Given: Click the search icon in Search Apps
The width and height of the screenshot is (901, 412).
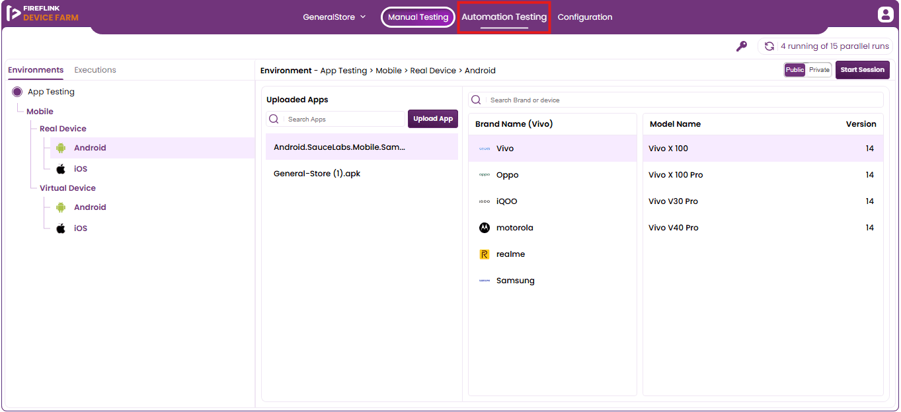Looking at the screenshot, I should (x=274, y=119).
